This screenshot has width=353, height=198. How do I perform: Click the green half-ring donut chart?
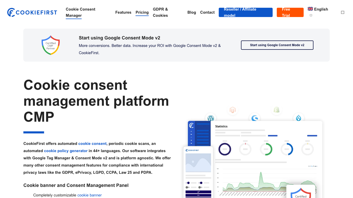pos(266,149)
